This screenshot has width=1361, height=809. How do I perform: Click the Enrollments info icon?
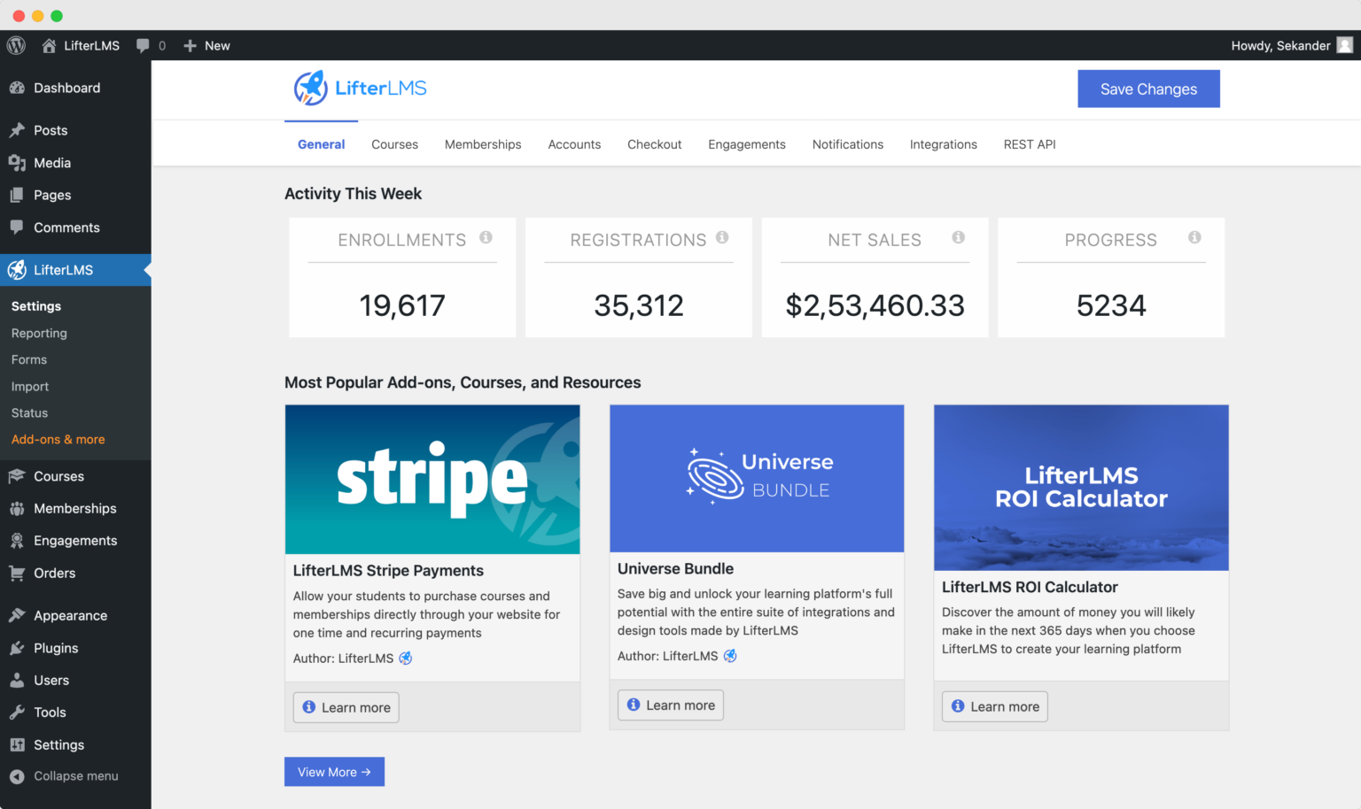485,237
